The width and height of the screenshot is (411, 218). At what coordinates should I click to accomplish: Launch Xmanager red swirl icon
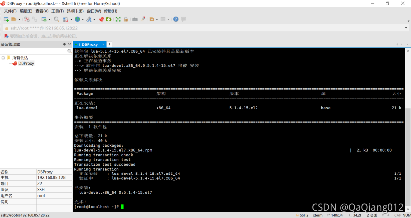pyautogui.click(x=102, y=19)
